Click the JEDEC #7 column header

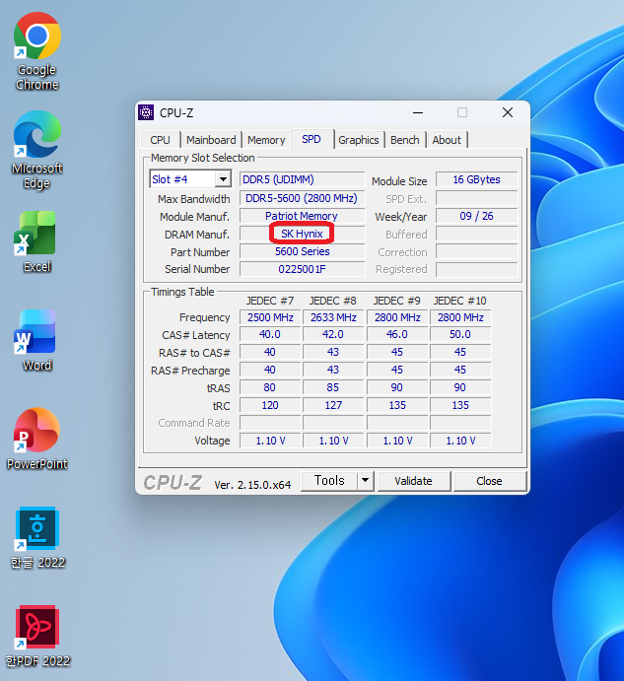(x=270, y=301)
